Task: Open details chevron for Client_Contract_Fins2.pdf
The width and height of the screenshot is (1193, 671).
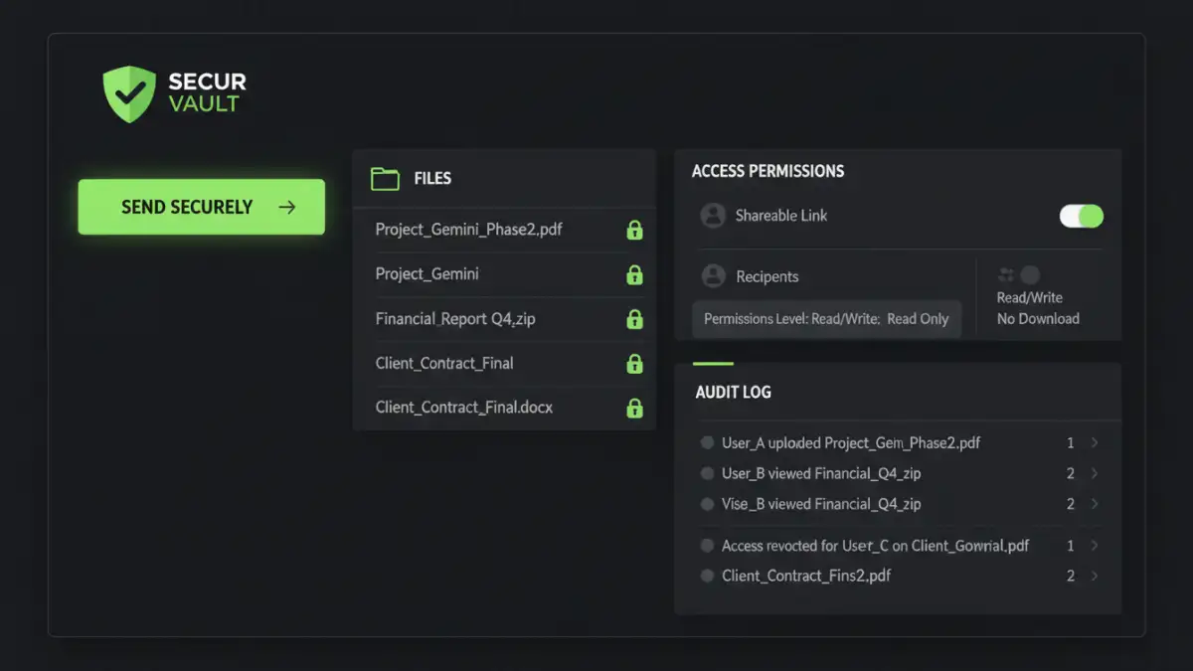Action: point(1095,575)
